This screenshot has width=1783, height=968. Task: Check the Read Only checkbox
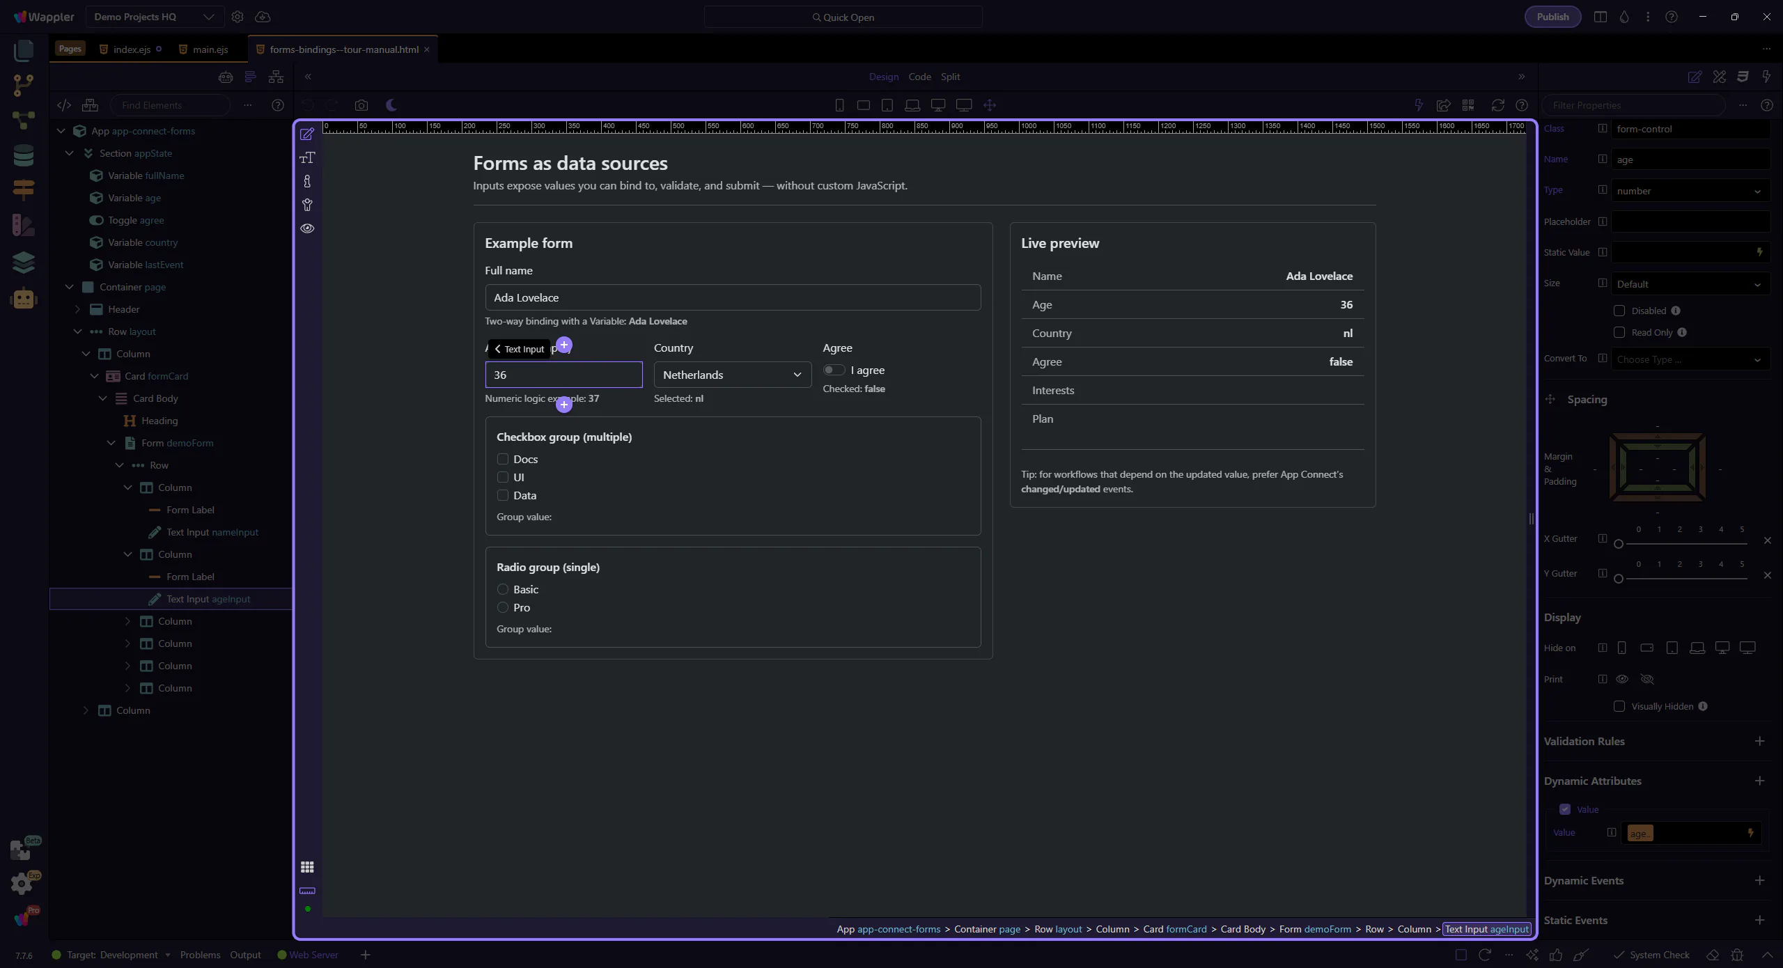[1619, 332]
